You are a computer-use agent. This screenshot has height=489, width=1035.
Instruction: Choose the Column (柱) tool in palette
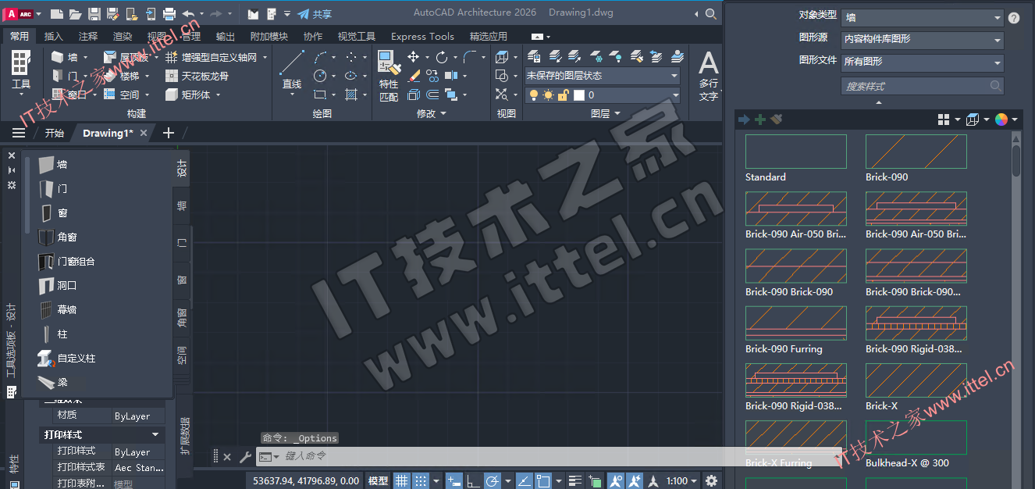point(54,334)
